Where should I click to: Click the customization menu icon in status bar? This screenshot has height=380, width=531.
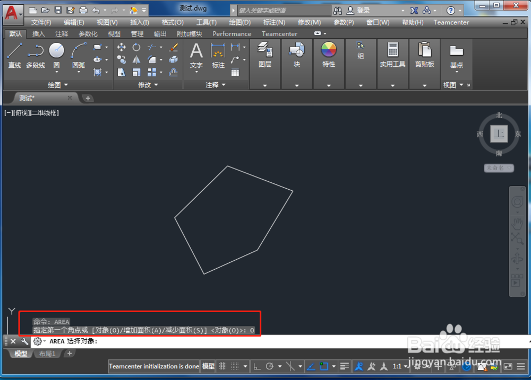pyautogui.click(x=521, y=366)
